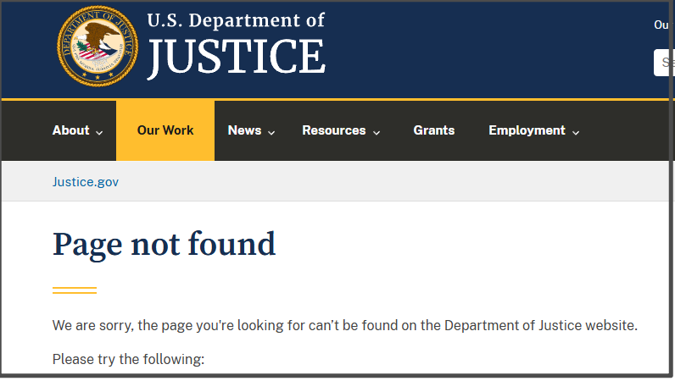Click the "Page not found" heading
Image resolution: width=675 pixels, height=381 pixels.
point(165,245)
